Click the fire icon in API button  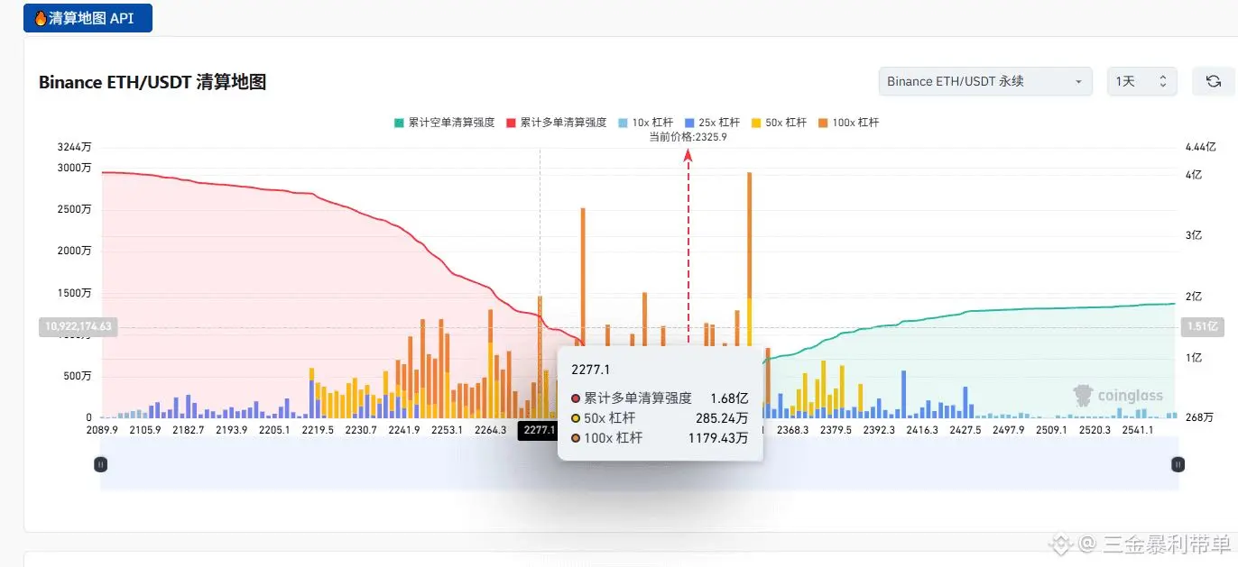pos(40,18)
